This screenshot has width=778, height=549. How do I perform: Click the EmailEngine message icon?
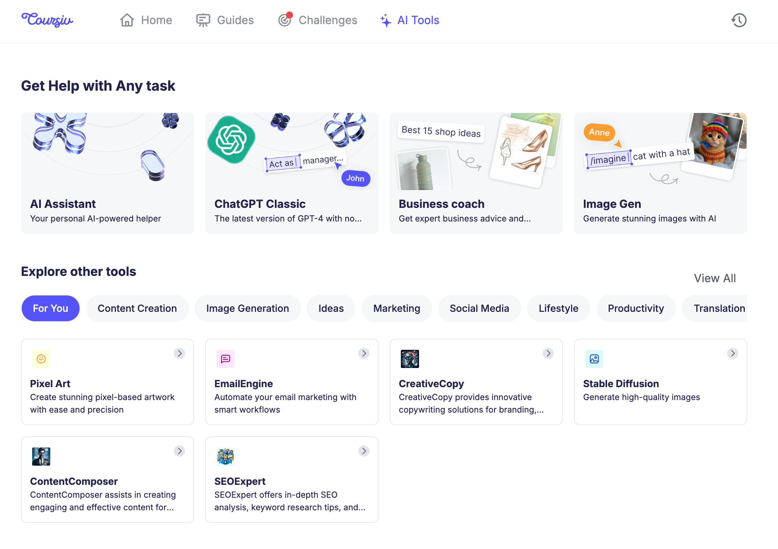click(226, 359)
